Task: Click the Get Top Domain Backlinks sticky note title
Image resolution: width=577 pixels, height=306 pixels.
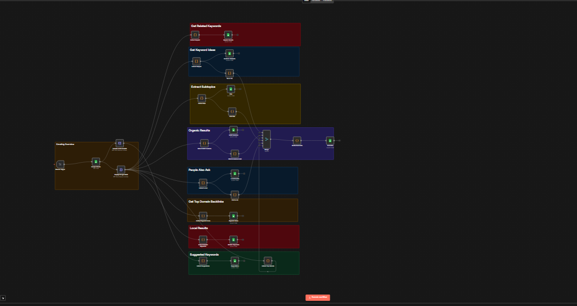Action: tap(206, 202)
